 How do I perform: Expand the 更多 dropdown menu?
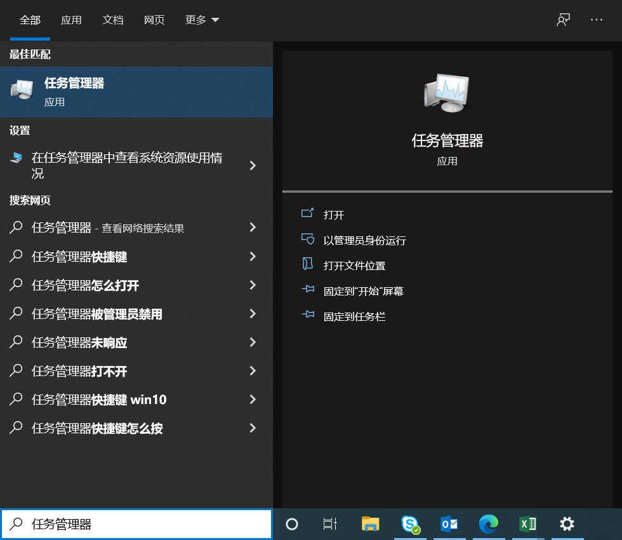[x=202, y=20]
